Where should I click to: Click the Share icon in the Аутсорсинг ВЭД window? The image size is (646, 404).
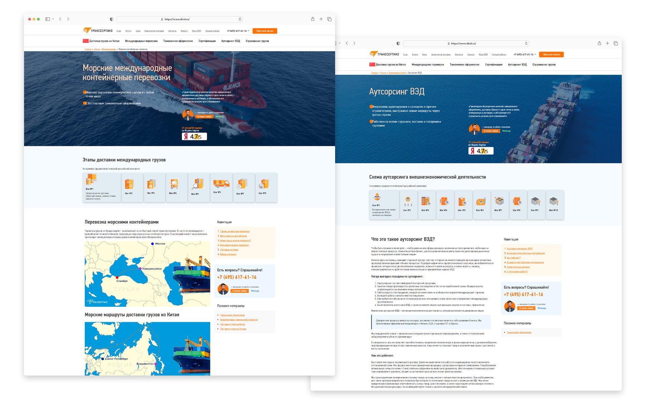[599, 43]
